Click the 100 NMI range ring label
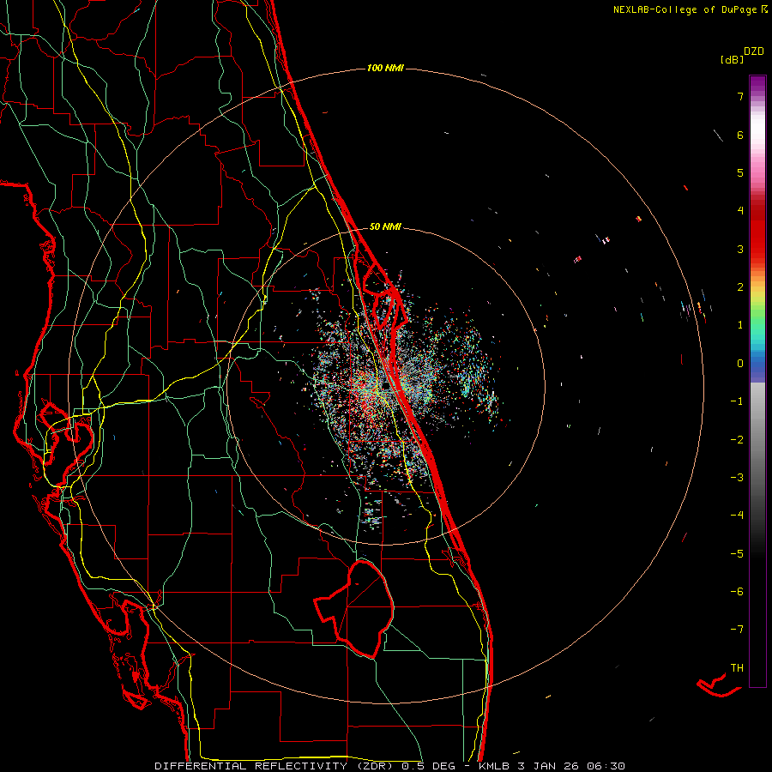The height and width of the screenshot is (772, 772). point(385,68)
